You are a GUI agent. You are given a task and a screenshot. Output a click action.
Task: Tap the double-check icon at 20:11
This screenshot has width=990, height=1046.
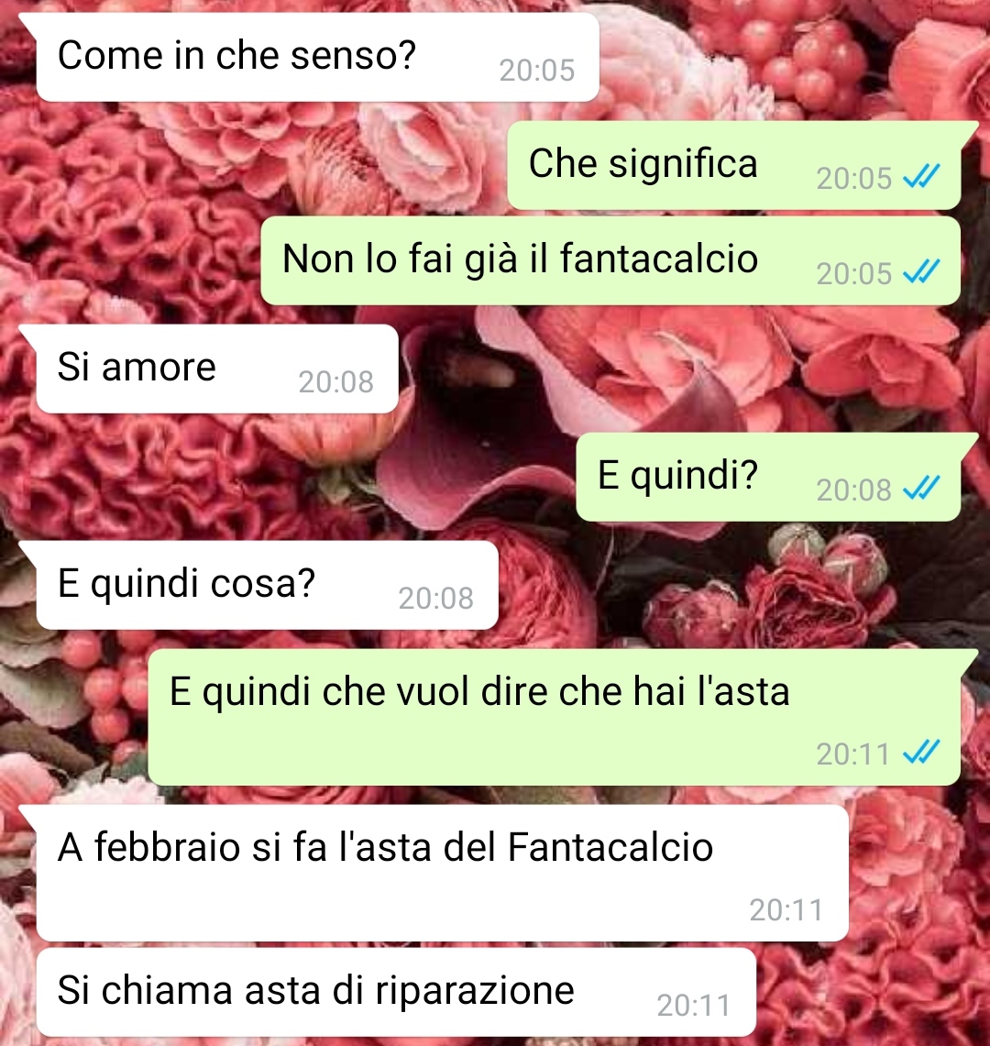(921, 753)
